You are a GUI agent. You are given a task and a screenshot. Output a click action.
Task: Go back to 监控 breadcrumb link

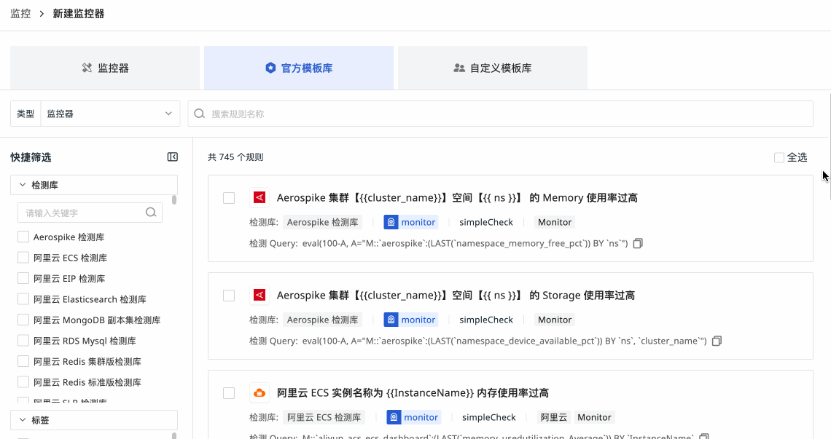pyautogui.click(x=20, y=14)
